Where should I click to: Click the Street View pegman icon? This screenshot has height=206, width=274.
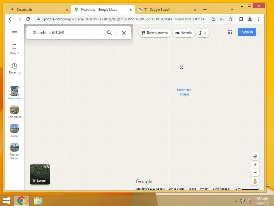255,181
